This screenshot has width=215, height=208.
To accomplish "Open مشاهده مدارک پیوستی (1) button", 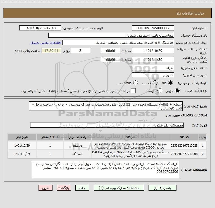I will pos(119,188).
